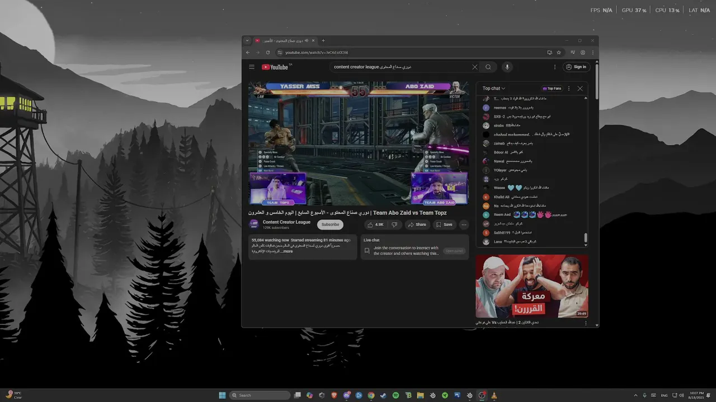Search with voice microphone icon
The height and width of the screenshot is (402, 716).
[507, 67]
